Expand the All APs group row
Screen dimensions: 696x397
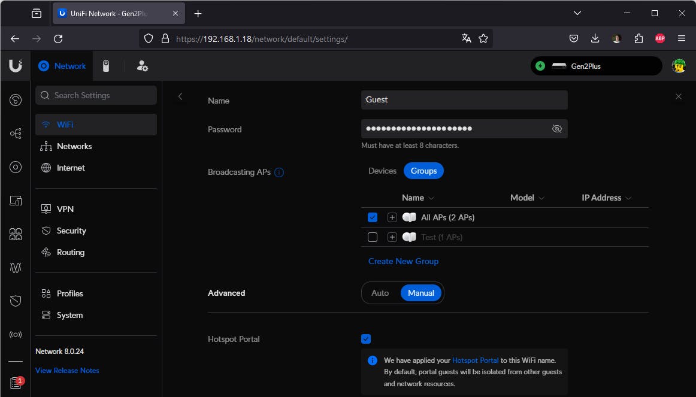coord(392,217)
